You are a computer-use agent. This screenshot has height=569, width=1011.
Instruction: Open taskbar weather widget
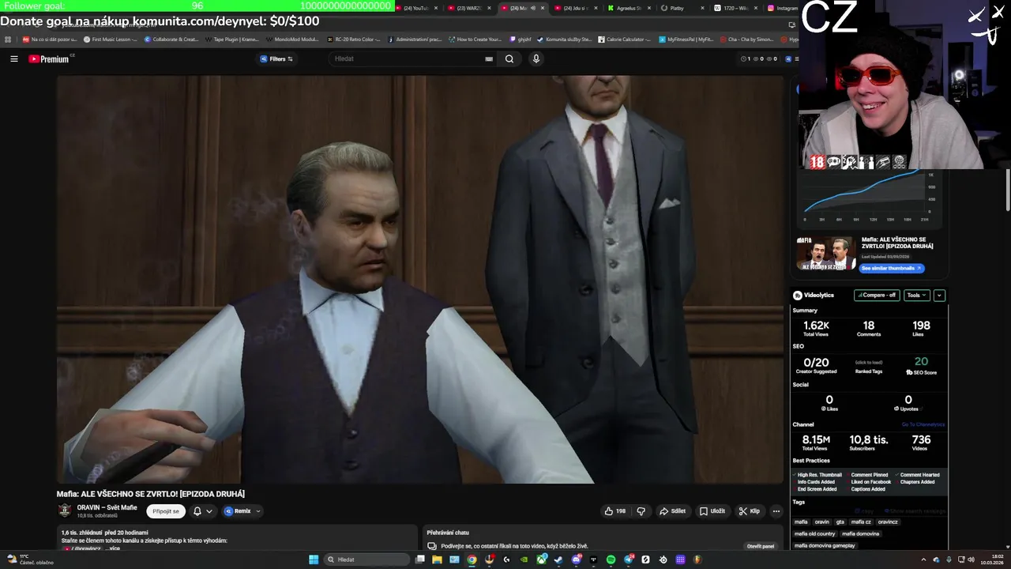pos(30,560)
